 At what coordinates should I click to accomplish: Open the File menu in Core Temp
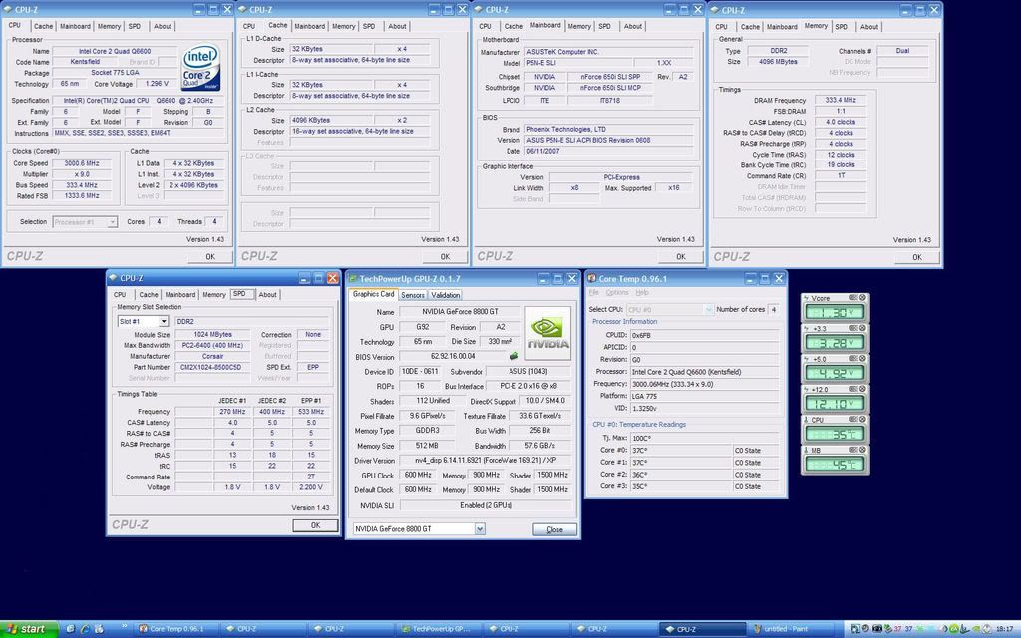pos(594,293)
